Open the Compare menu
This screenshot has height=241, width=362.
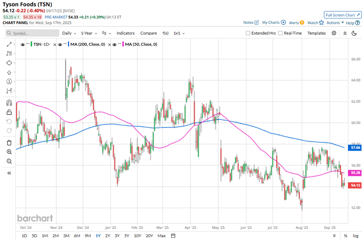click(x=148, y=33)
